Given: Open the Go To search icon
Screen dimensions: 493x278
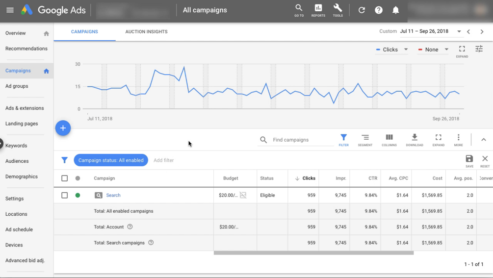Looking at the screenshot, I should tap(299, 10).
